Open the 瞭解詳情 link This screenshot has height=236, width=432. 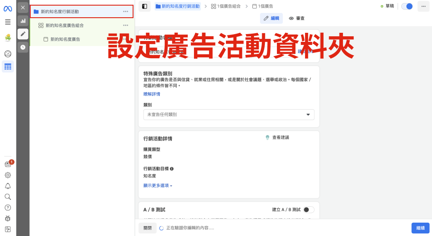[152, 94]
